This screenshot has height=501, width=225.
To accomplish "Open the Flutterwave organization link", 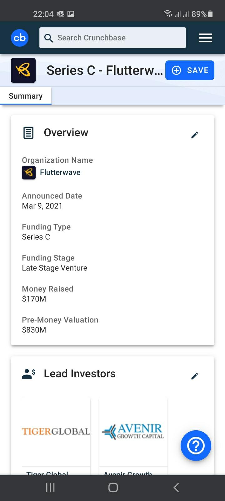I will pyautogui.click(x=60, y=173).
